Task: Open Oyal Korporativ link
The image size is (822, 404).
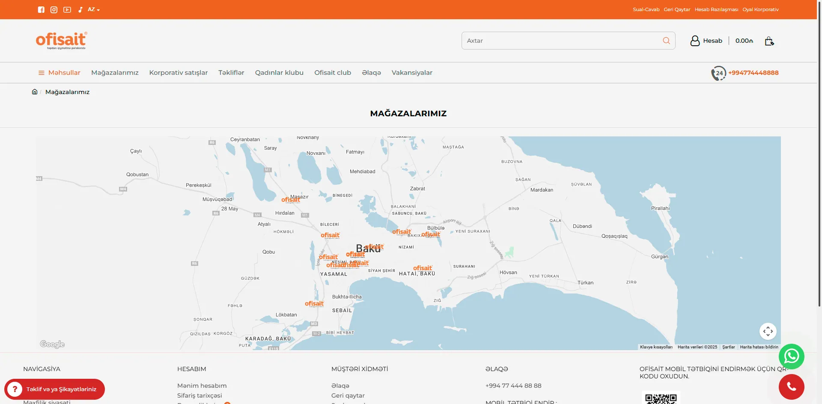Action: [x=760, y=9]
